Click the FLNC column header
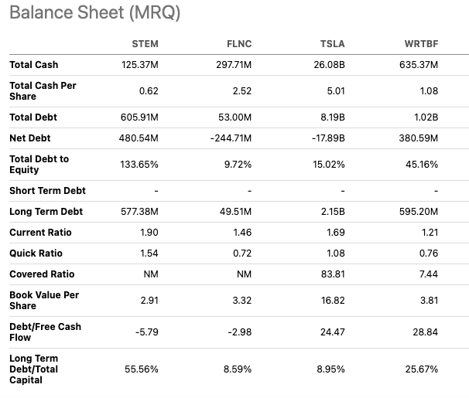 click(239, 44)
